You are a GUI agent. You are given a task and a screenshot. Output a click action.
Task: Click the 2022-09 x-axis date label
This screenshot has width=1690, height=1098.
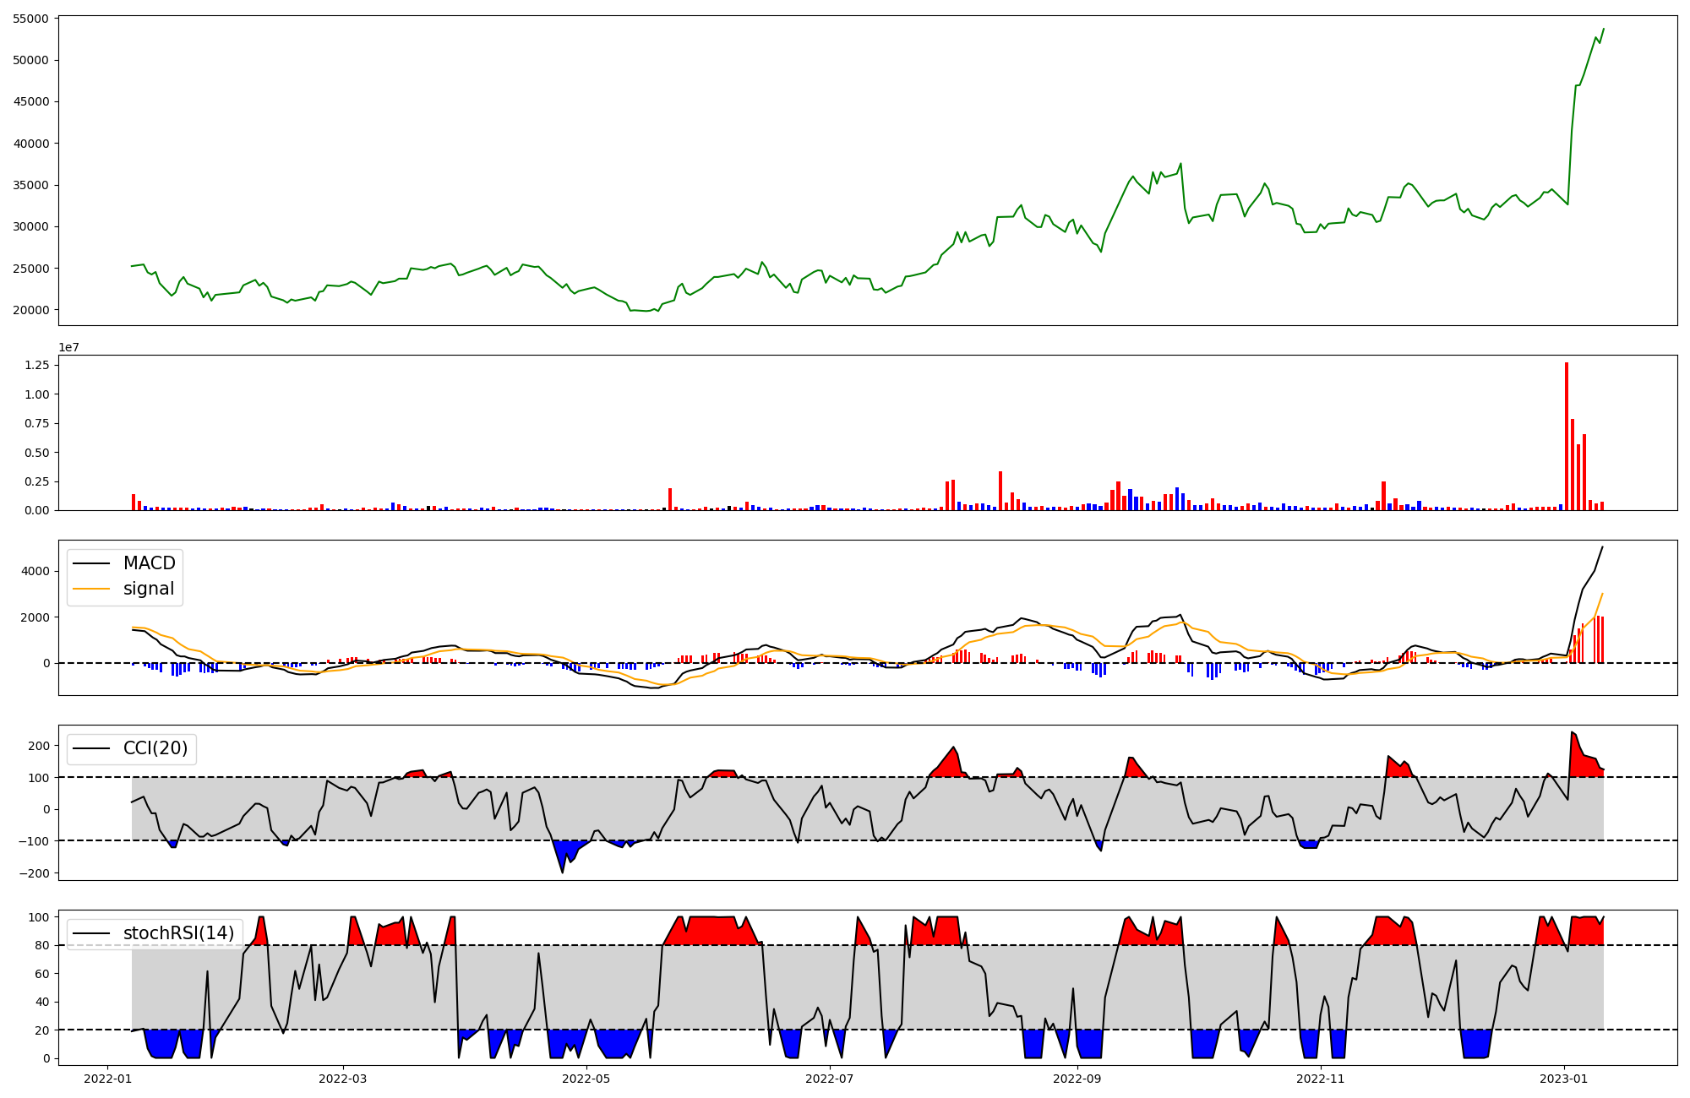pos(1077,1078)
